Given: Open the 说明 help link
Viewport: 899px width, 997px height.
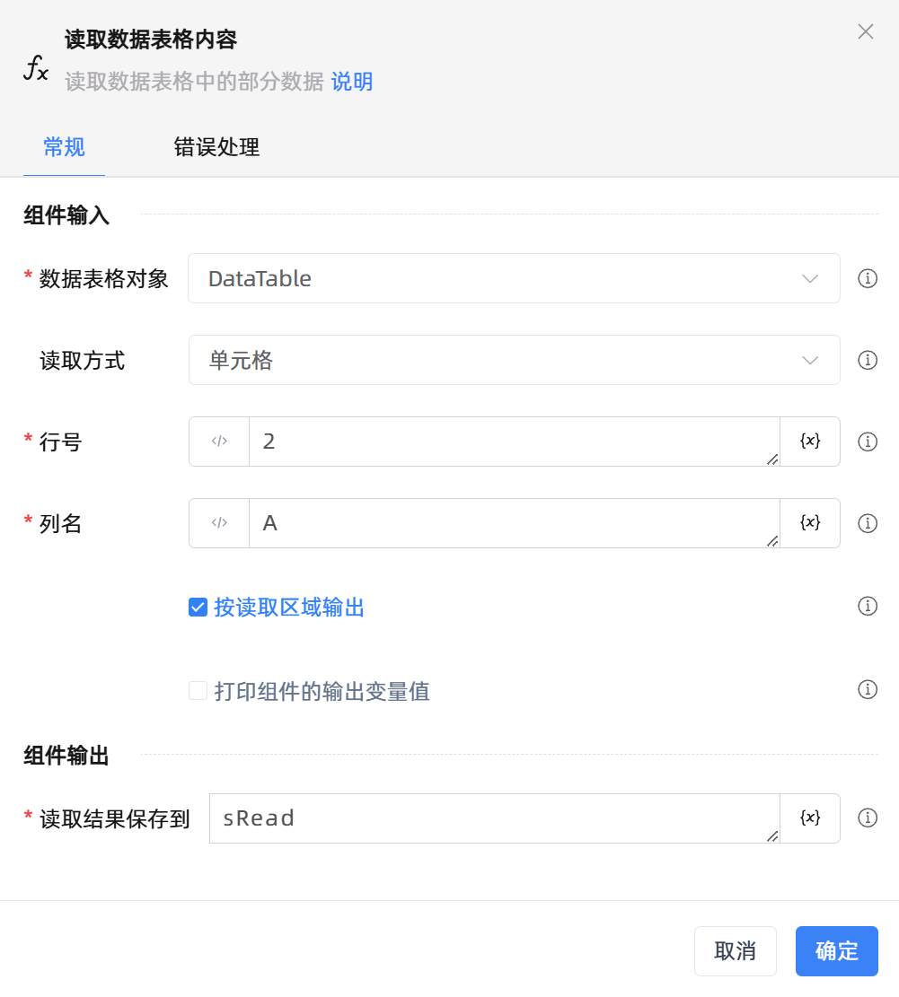Looking at the screenshot, I should pyautogui.click(x=352, y=82).
